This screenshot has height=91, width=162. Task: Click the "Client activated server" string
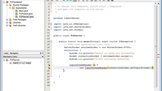[110, 59]
